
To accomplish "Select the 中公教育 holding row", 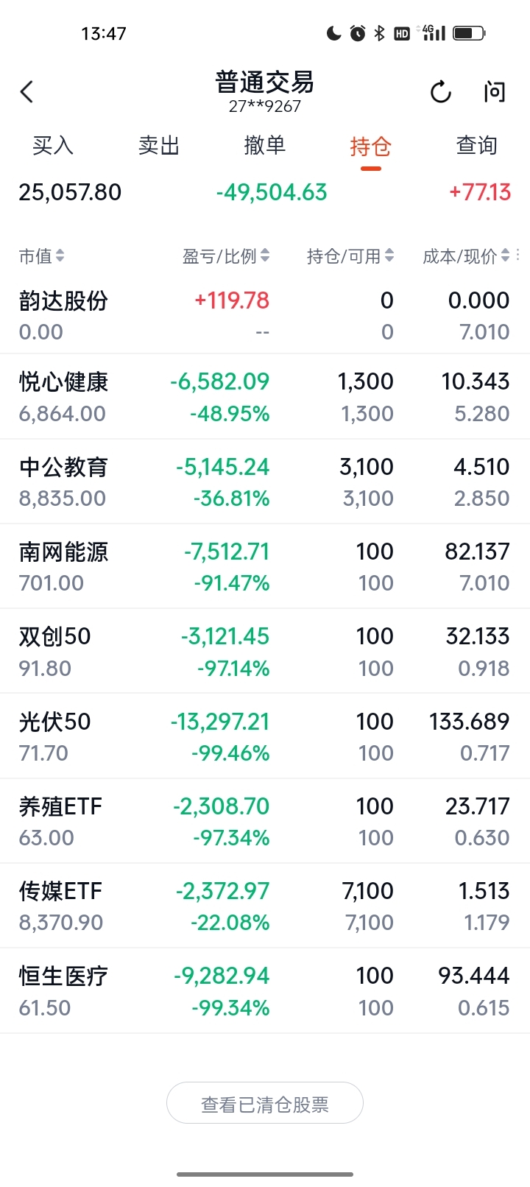I will 265,482.
